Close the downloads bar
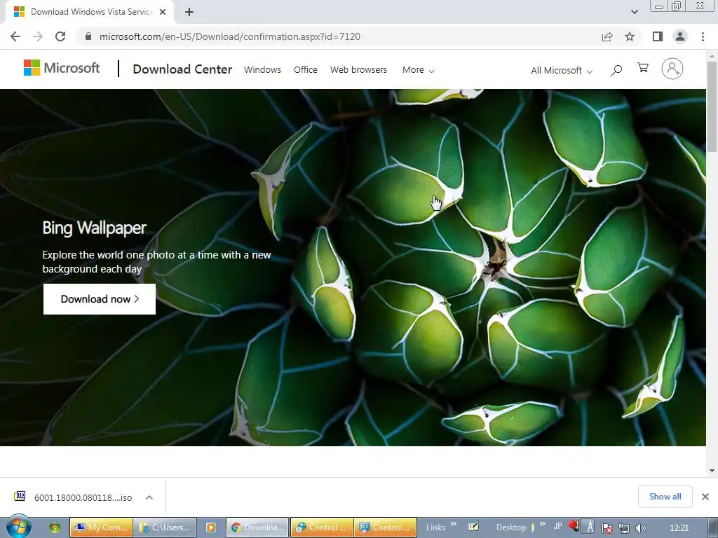The image size is (718, 538). pos(705,497)
